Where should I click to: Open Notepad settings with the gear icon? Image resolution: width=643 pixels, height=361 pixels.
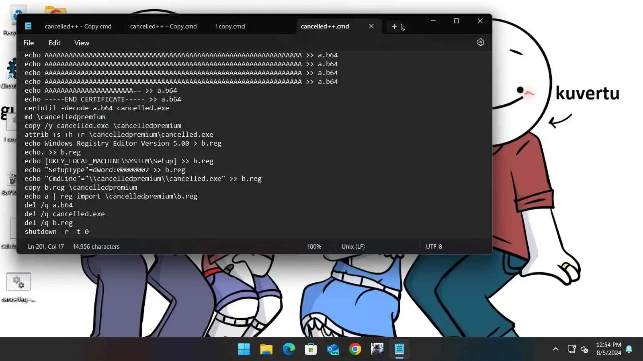click(480, 43)
